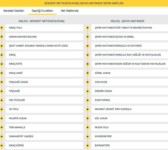Click the stop marker dot beside YEŞİLDAĞ SOKAK
This screenshot has width=168, height=150.
point(2,82)
